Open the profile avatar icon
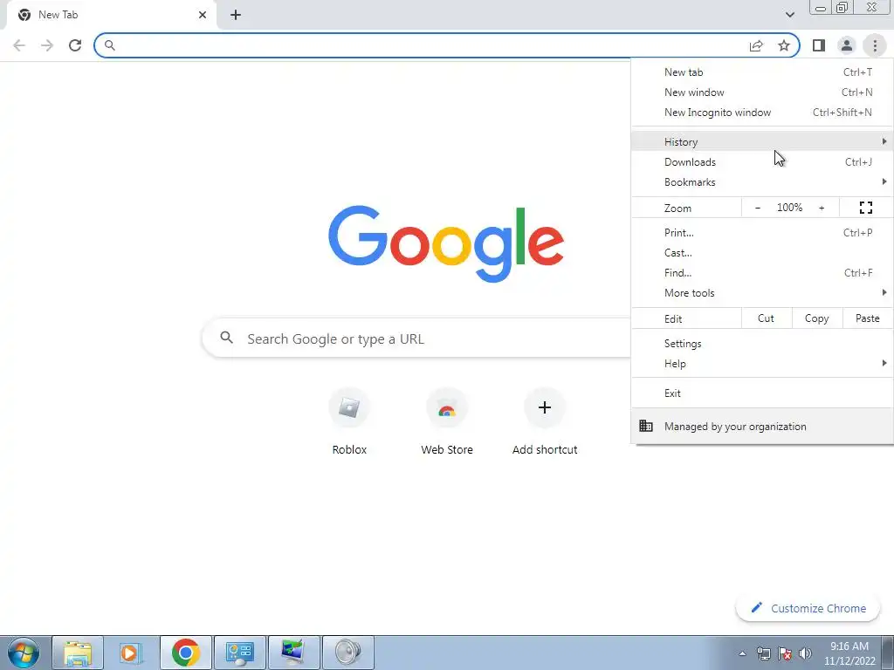 [847, 45]
